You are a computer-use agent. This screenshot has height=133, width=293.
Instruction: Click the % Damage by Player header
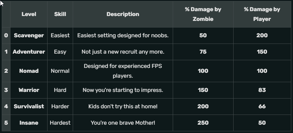pyautogui.click(x=262, y=14)
